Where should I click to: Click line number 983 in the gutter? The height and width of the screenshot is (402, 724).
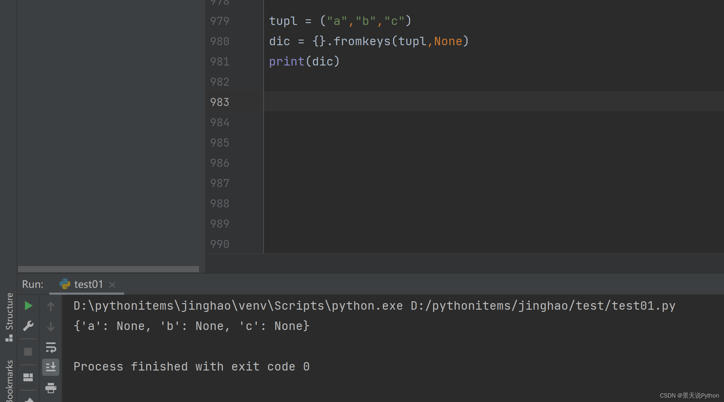pos(220,102)
